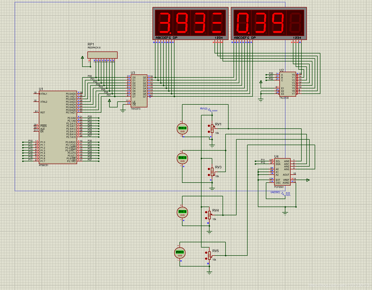The image size is (372, 290).
Task: Select the RESPACK-8 resistor pack RP1
Action: pyautogui.click(x=102, y=55)
